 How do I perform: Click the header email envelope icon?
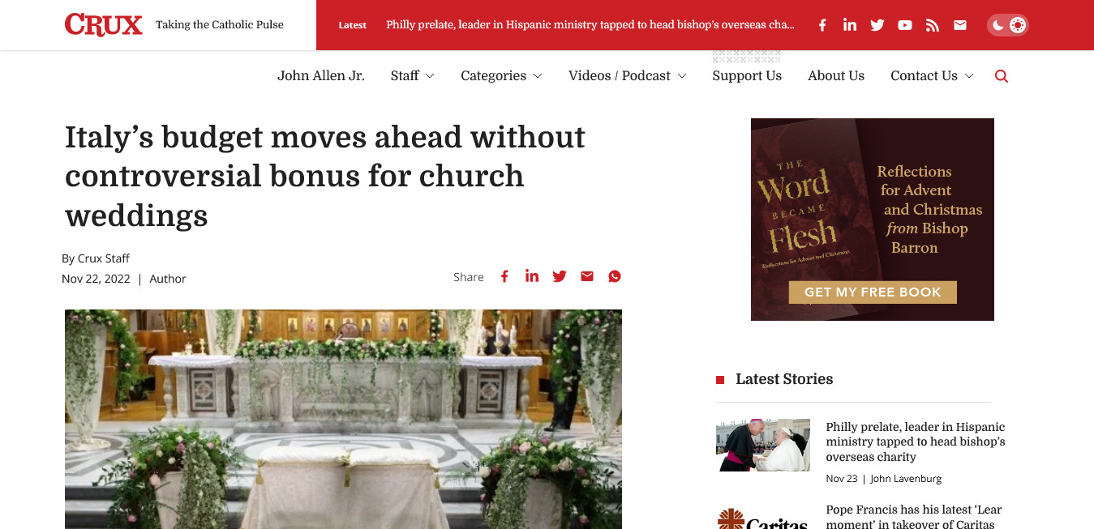[x=960, y=25]
